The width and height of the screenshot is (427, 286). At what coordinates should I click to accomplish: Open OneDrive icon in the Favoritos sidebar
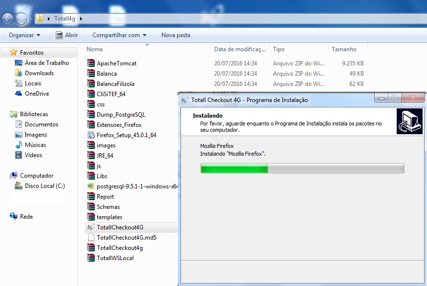coord(19,94)
